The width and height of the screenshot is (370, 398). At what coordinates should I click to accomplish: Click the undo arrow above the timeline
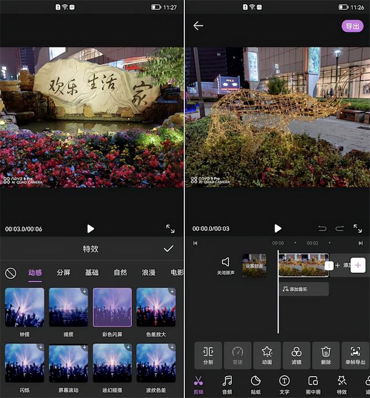(x=323, y=229)
